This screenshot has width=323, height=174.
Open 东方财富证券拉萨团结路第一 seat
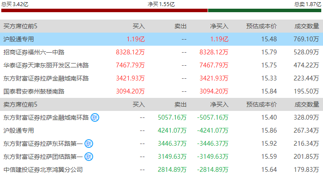[x=43, y=157]
